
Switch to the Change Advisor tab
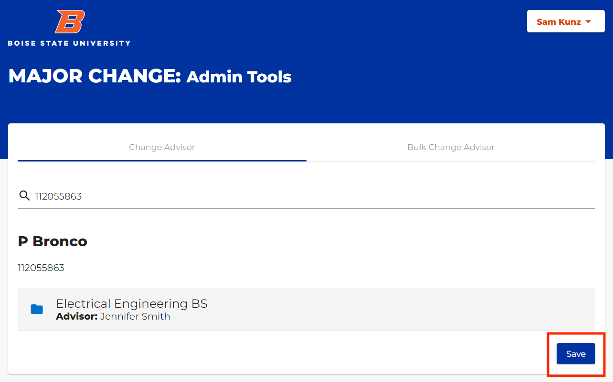tap(162, 147)
